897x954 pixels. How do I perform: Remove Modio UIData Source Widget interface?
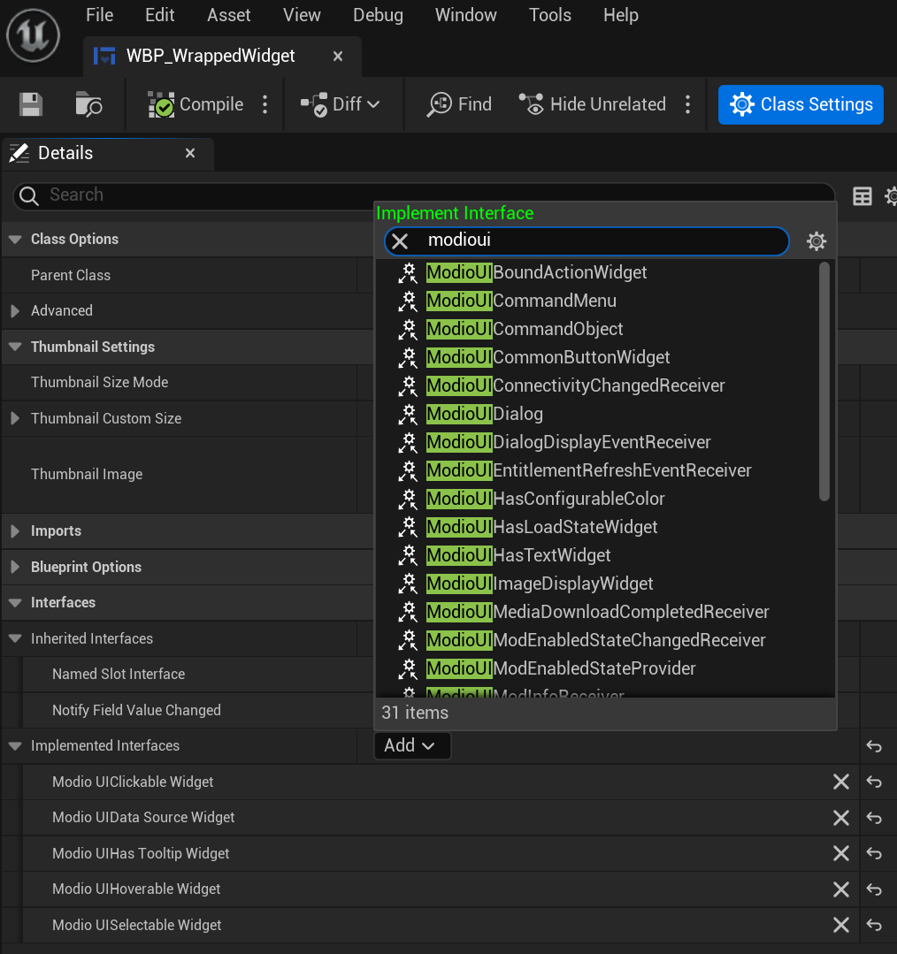click(841, 818)
